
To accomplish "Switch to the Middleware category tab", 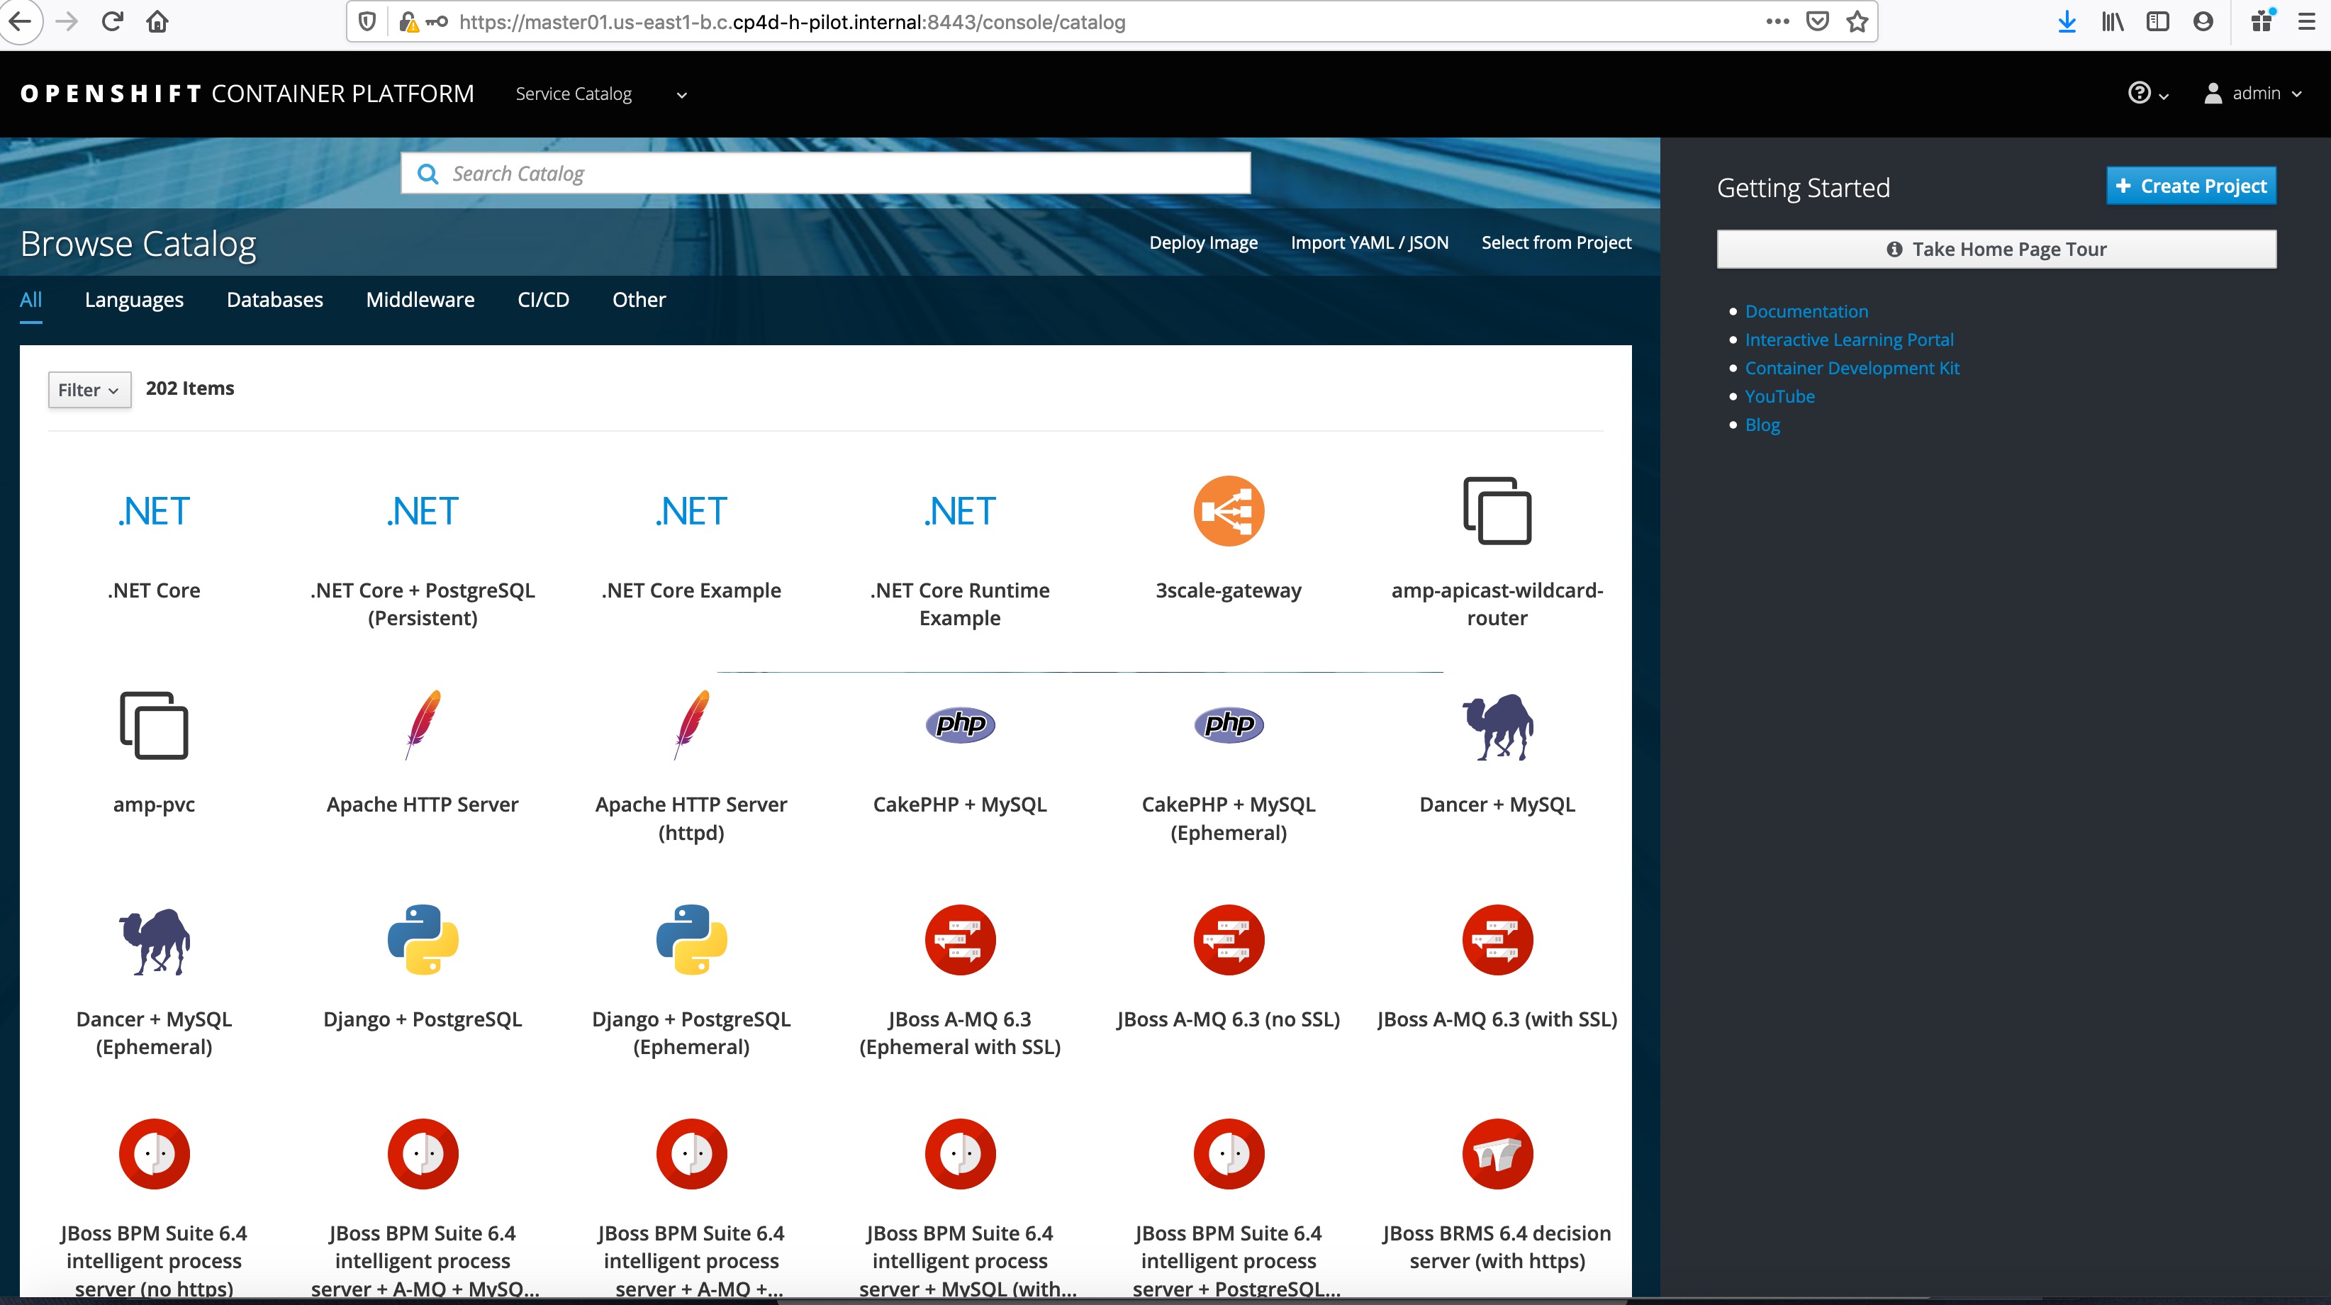I will coord(420,300).
